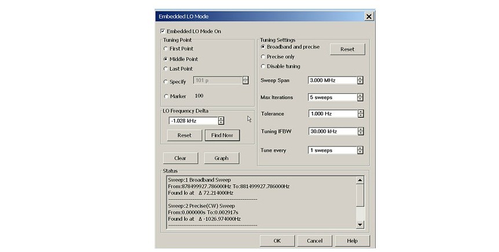Adjust Max Iterations stepper control

tap(360, 97)
